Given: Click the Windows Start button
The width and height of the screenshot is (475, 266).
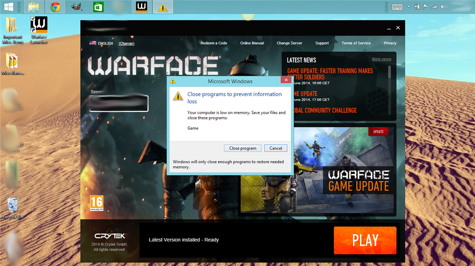Looking at the screenshot, I should [10, 7].
